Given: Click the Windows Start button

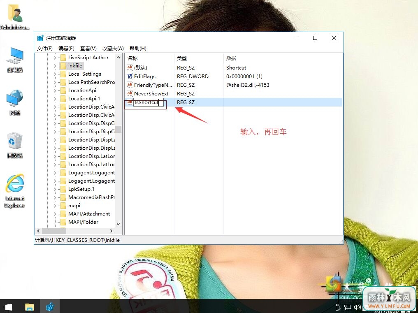Looking at the screenshot, I should [x=9, y=307].
